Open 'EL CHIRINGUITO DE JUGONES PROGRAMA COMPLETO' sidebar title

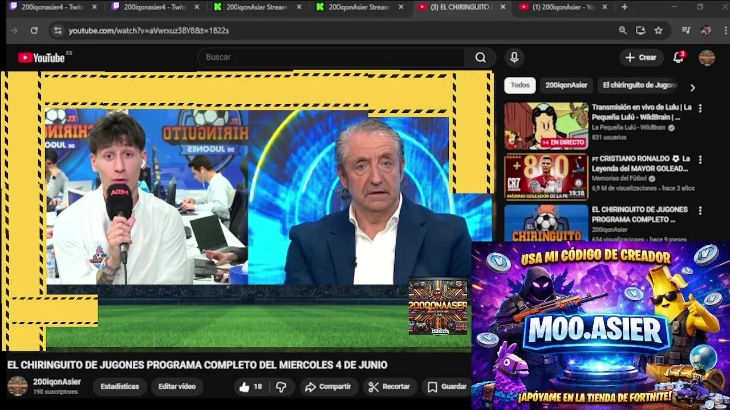pyautogui.click(x=639, y=215)
